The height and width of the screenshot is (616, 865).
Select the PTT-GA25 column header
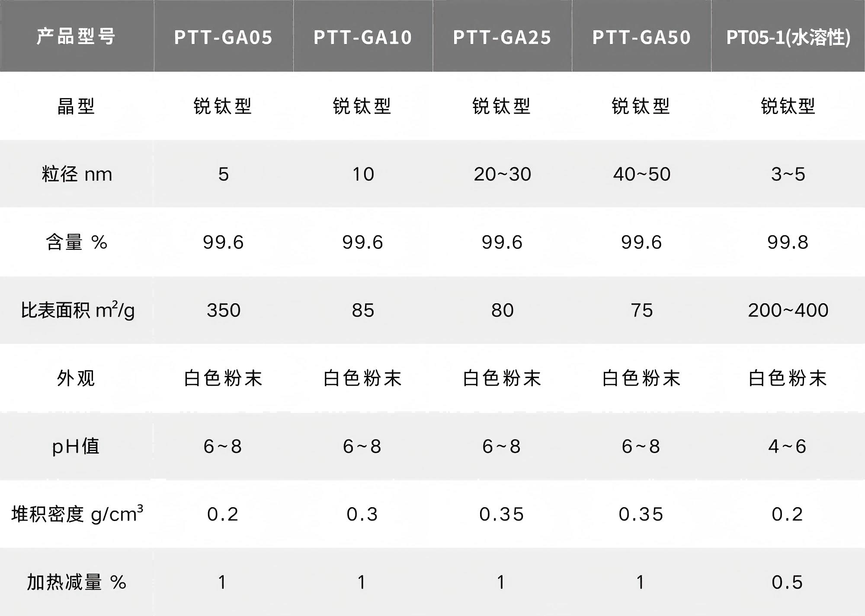[502, 37]
